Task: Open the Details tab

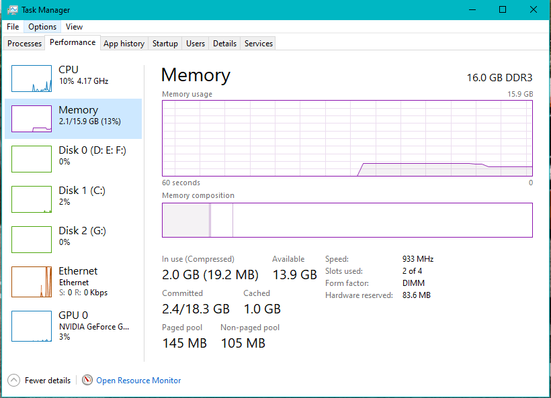Action: (224, 44)
